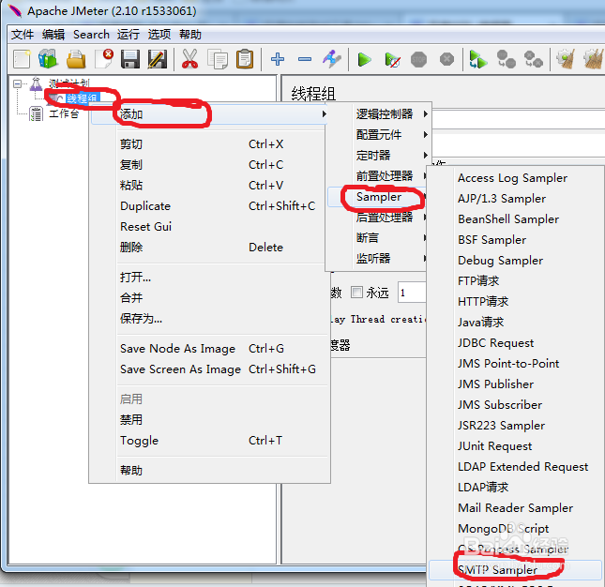The image size is (605, 587).
Task: Toggle the 永远 forever checkbox
Action: (357, 293)
